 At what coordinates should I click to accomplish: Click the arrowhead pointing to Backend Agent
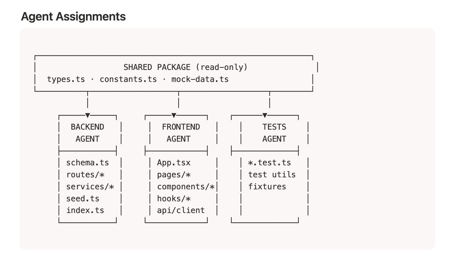87,115
